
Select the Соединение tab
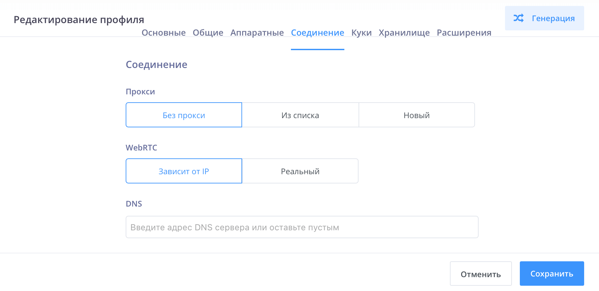(x=317, y=33)
